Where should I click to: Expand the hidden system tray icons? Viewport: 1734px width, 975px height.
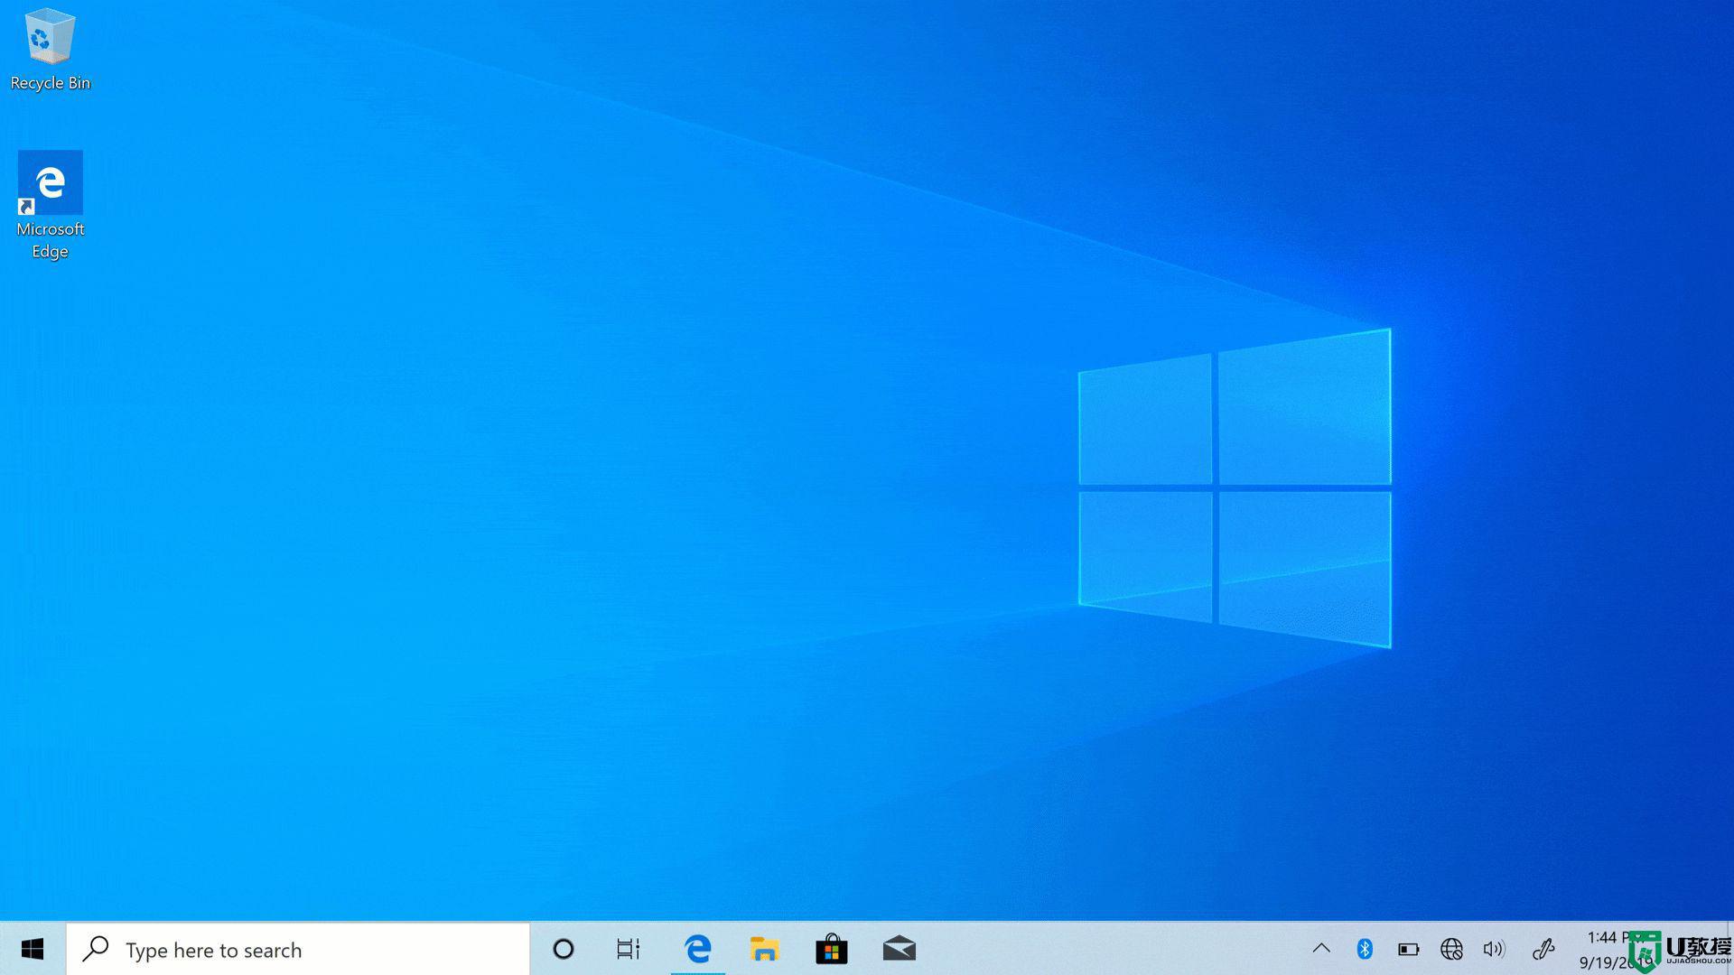1322,949
